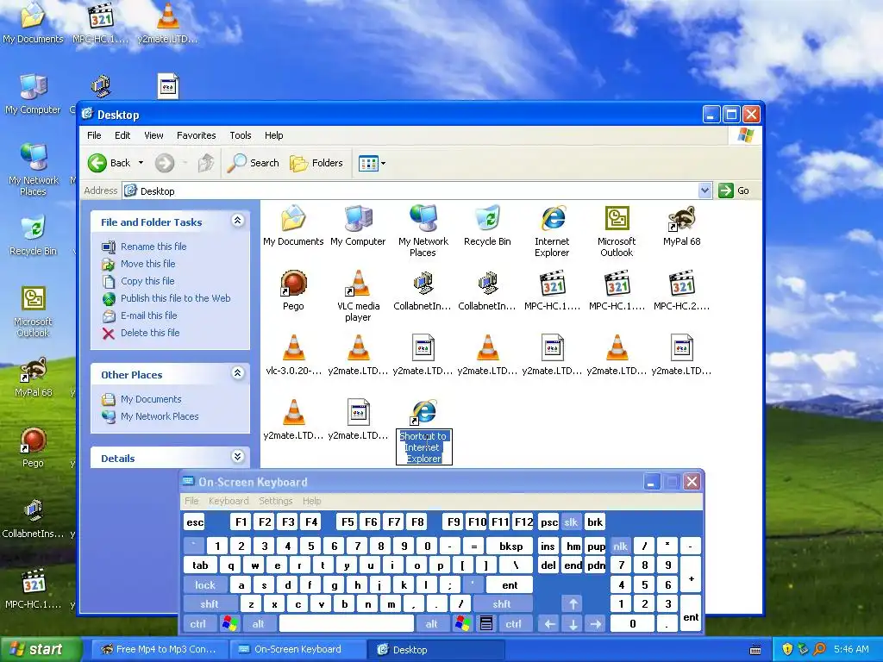
Task: Open View menu in Desktop window
Action: click(153, 135)
